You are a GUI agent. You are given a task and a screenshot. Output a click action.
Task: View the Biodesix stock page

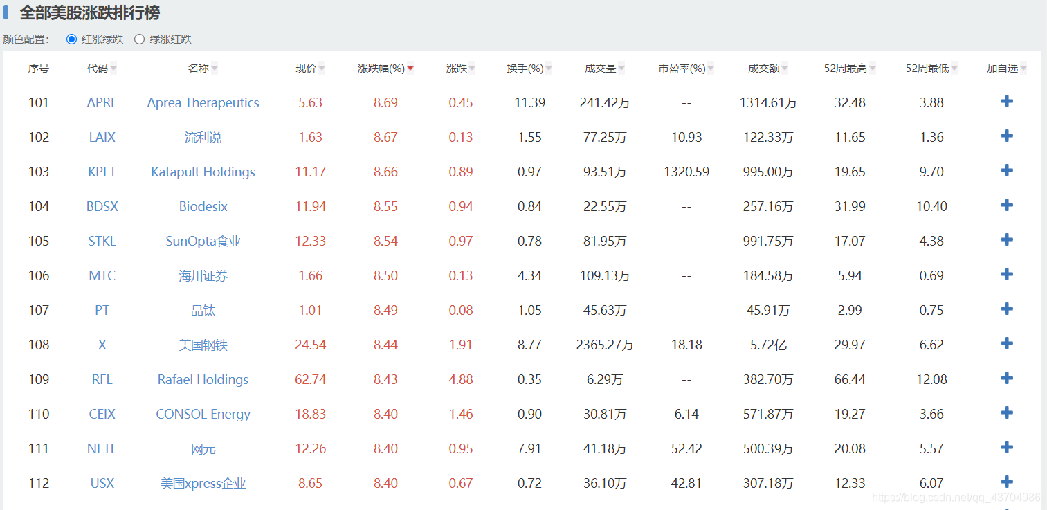coord(203,206)
